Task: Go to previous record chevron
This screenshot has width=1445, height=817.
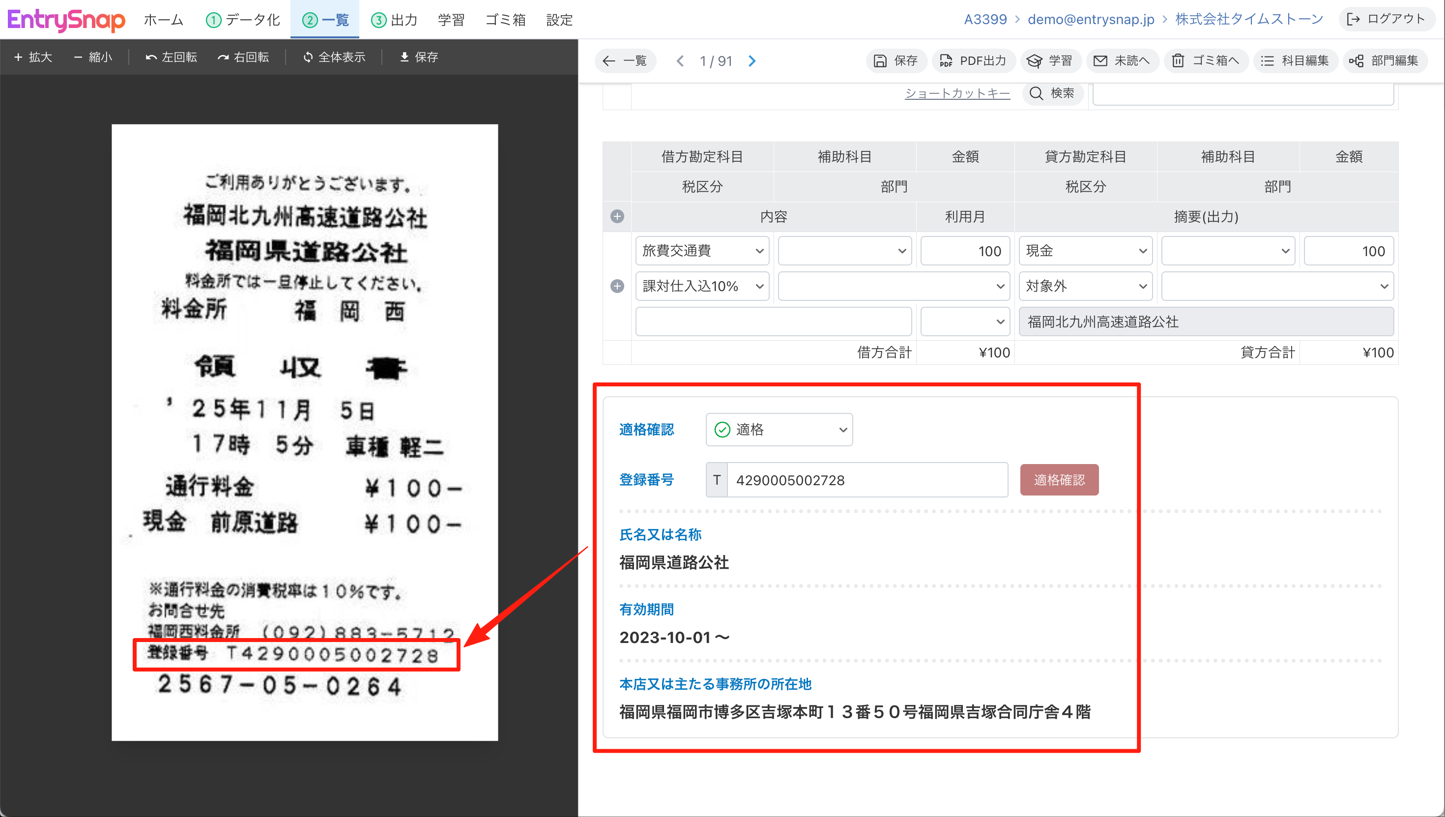Action: [680, 60]
